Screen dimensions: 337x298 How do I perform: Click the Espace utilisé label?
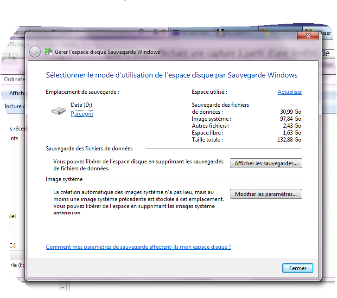point(210,92)
